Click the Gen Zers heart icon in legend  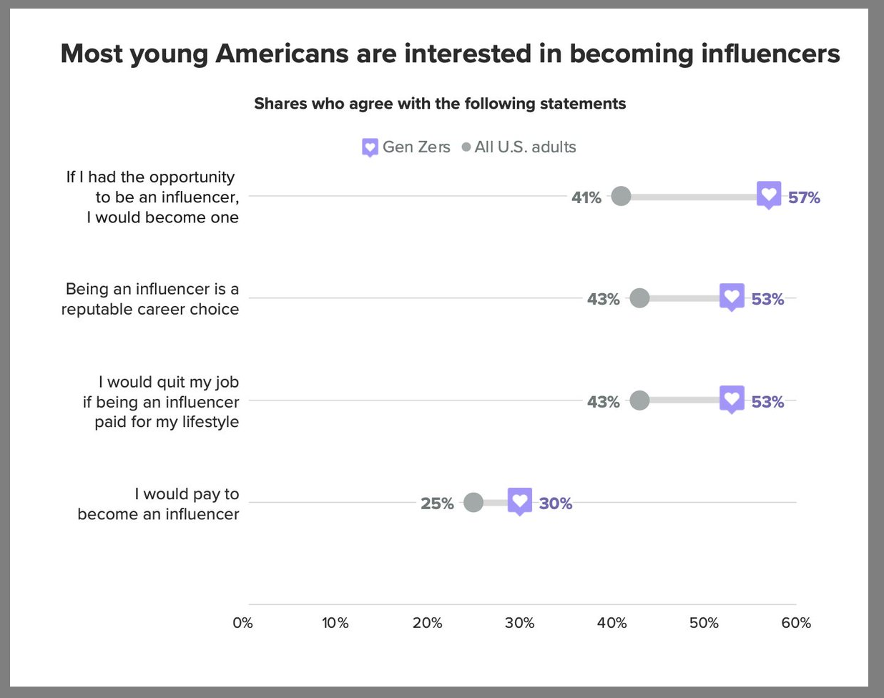pos(370,147)
